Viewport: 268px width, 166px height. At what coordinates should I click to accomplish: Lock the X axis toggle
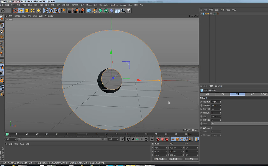click(45, 10)
